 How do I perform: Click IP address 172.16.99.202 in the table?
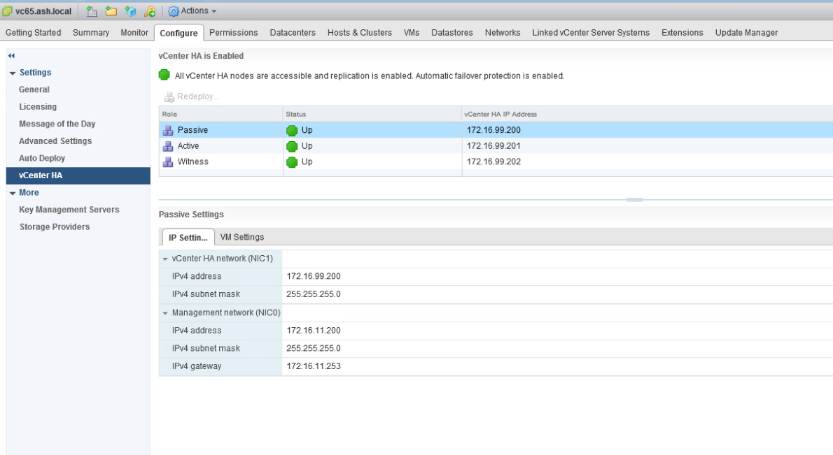[493, 161]
